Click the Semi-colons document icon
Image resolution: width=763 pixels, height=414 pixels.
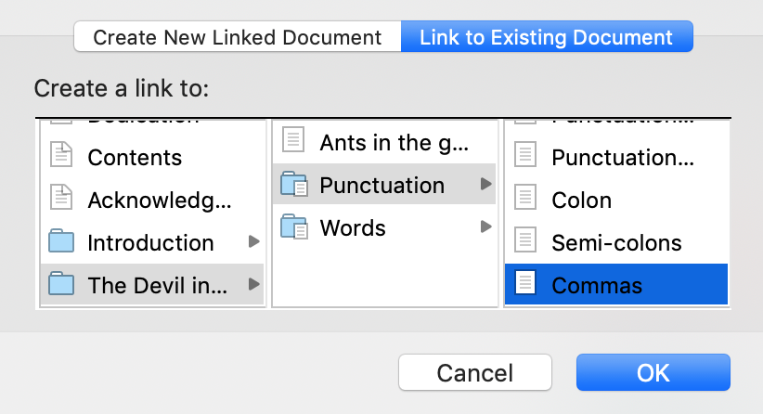525,243
